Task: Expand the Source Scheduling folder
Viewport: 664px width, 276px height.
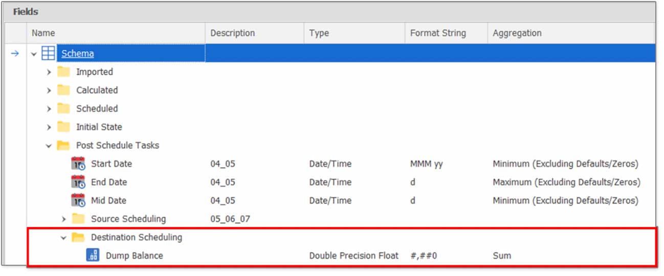Action: [x=63, y=219]
